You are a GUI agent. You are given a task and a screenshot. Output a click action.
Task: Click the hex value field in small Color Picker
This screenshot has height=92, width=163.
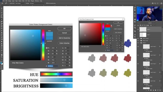(110, 50)
